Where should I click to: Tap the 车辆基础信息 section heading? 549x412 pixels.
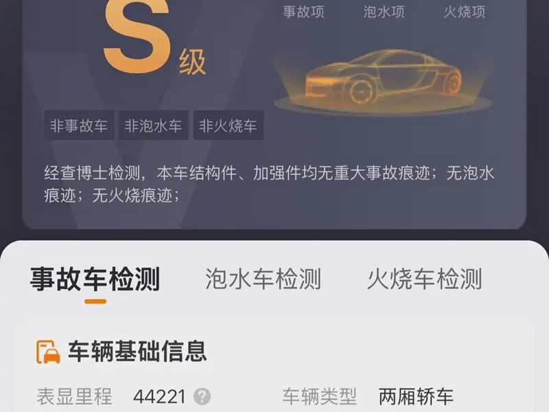(137, 352)
